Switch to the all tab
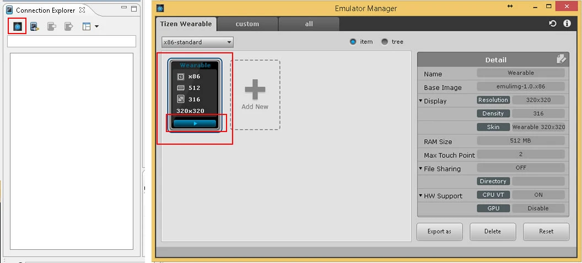582x263 pixels. pos(309,24)
